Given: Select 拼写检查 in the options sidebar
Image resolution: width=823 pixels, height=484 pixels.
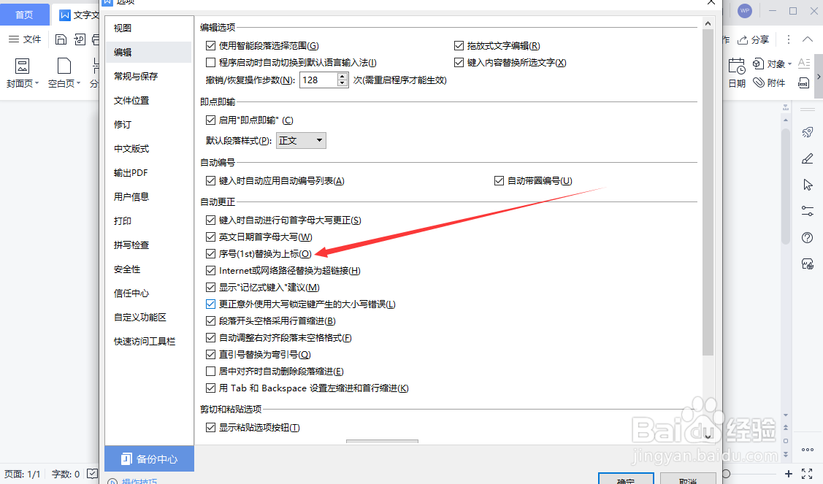Looking at the screenshot, I should (131, 245).
